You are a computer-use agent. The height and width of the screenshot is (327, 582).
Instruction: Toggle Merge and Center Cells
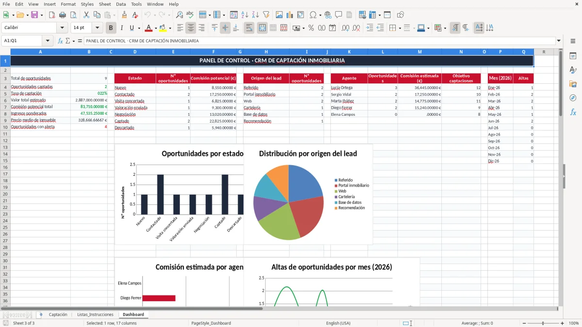[262, 28]
